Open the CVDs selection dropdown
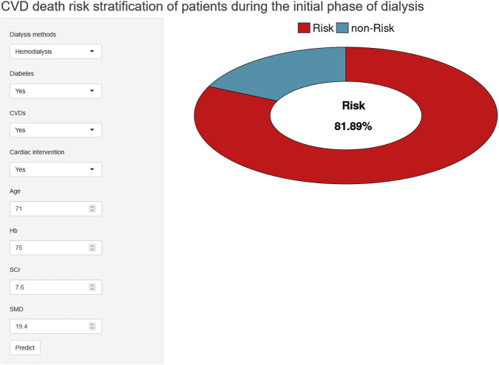Image resolution: width=499 pixels, height=365 pixels. 55,130
